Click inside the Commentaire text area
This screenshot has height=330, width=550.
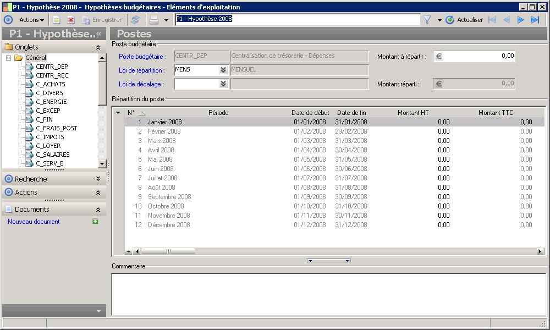pos(329,294)
